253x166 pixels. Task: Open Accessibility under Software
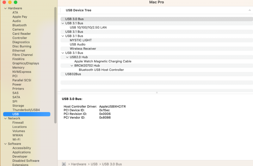pos(22,148)
